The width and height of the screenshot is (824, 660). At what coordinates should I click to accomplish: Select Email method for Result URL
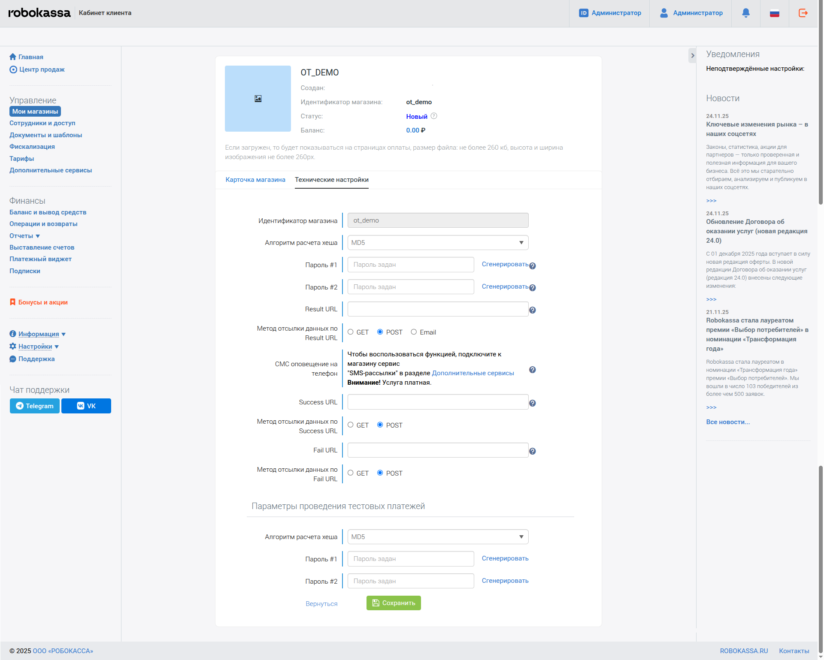(x=414, y=332)
